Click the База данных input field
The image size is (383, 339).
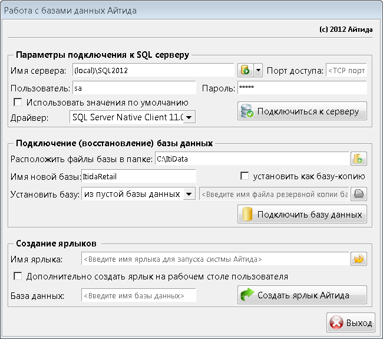138,295
